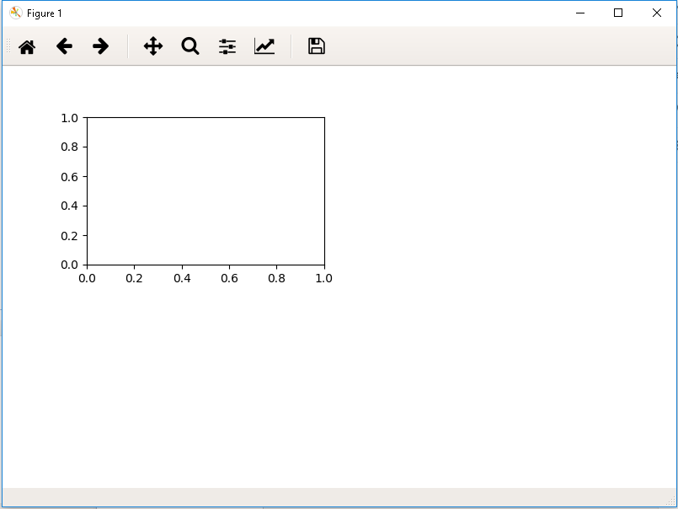Screen dimensions: 678x509
Task: Minimize the figure window
Action: coord(580,13)
